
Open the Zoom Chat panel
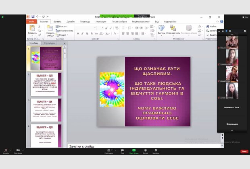tap(122, 150)
